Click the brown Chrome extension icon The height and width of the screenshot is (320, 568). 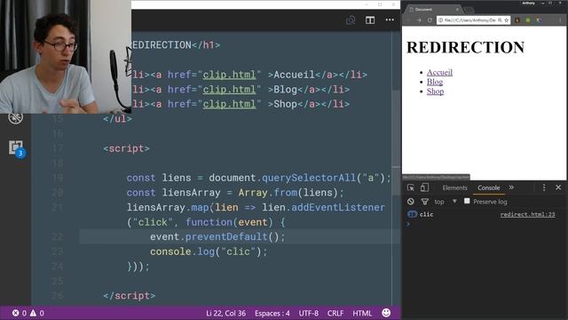pyautogui.click(x=517, y=20)
